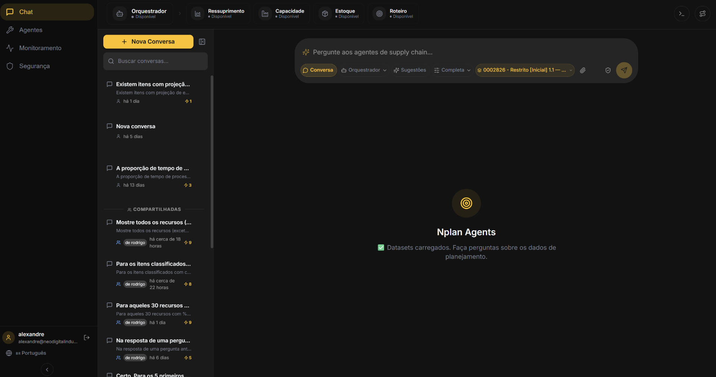716x377 pixels.
Task: Select the Capacidade agent tab
Action: [x=282, y=14]
